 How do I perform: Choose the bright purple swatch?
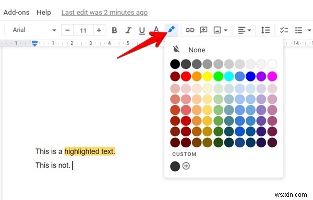(x=261, y=76)
